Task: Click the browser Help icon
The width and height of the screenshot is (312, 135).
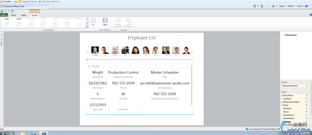Action: (306, 6)
